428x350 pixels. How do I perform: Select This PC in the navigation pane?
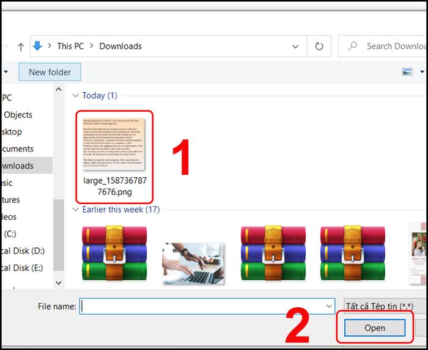pos(7,98)
